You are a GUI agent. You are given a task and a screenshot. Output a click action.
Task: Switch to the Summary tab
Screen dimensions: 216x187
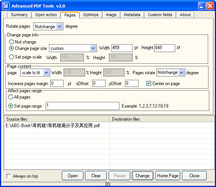(x=19, y=15)
